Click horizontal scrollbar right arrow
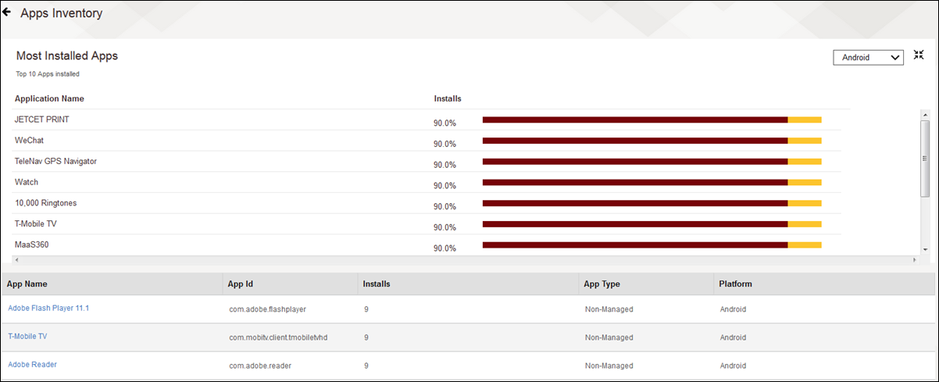 [x=916, y=259]
